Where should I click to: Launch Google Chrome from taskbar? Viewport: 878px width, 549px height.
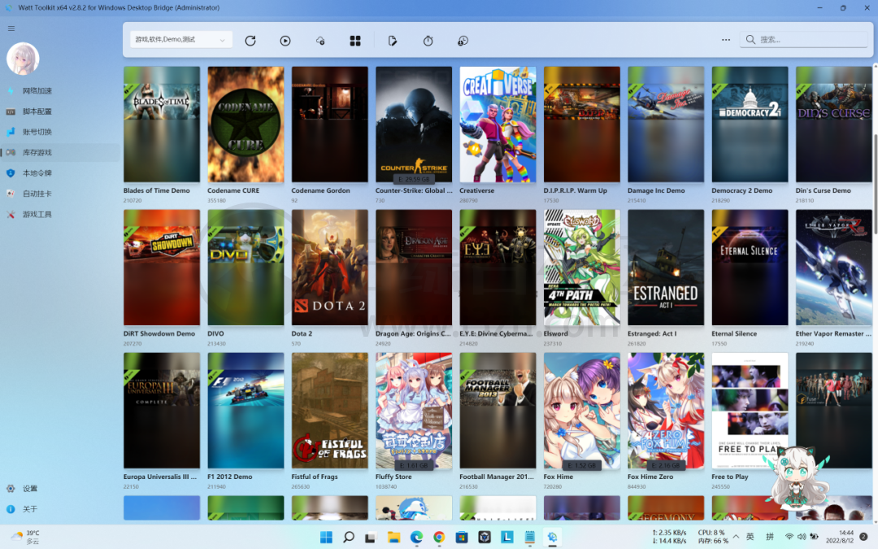pos(439,538)
